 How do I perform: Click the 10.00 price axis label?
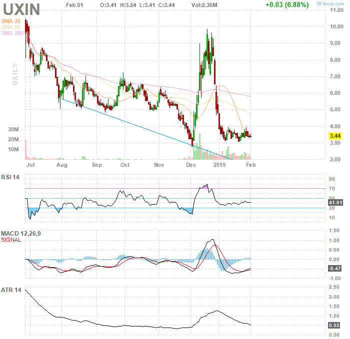click(x=335, y=26)
